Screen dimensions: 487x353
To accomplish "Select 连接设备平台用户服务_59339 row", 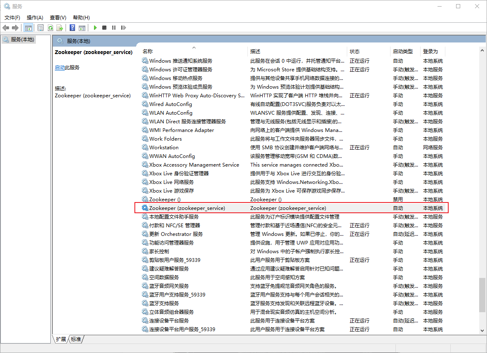I will point(293,329).
